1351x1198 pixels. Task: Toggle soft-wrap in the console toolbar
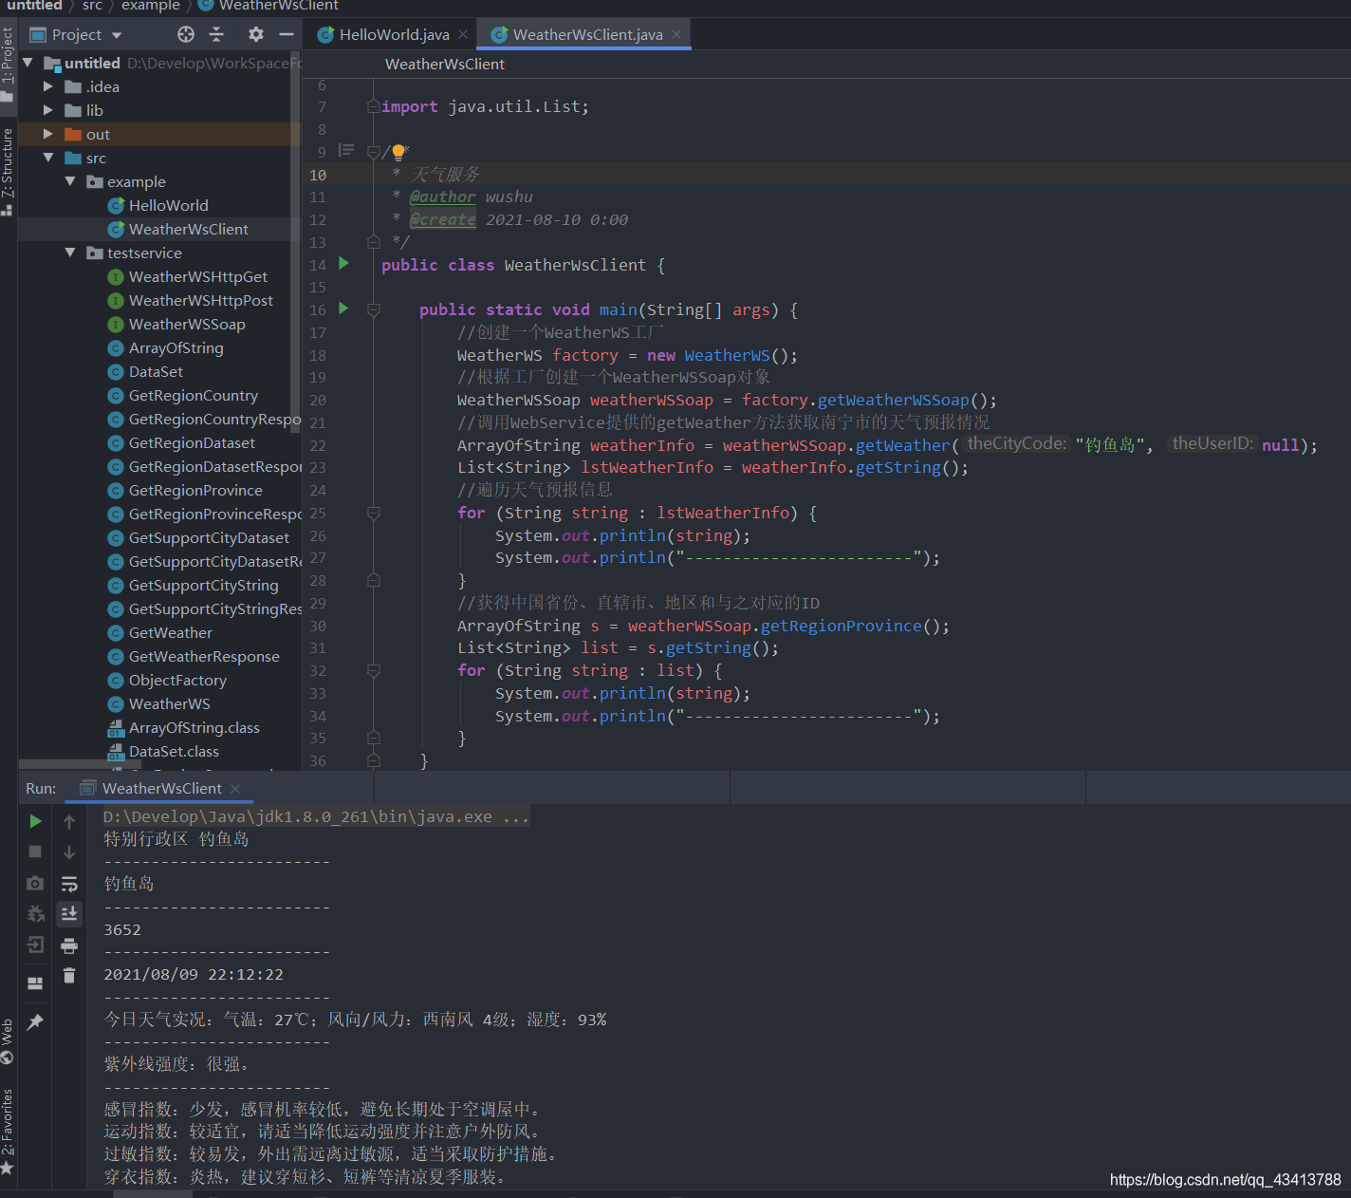(x=69, y=884)
